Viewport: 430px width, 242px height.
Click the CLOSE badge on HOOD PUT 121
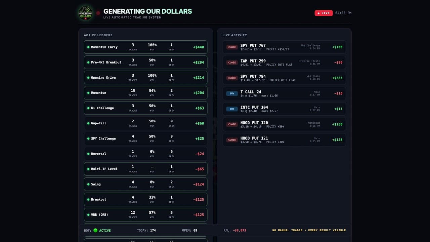coord(232,140)
